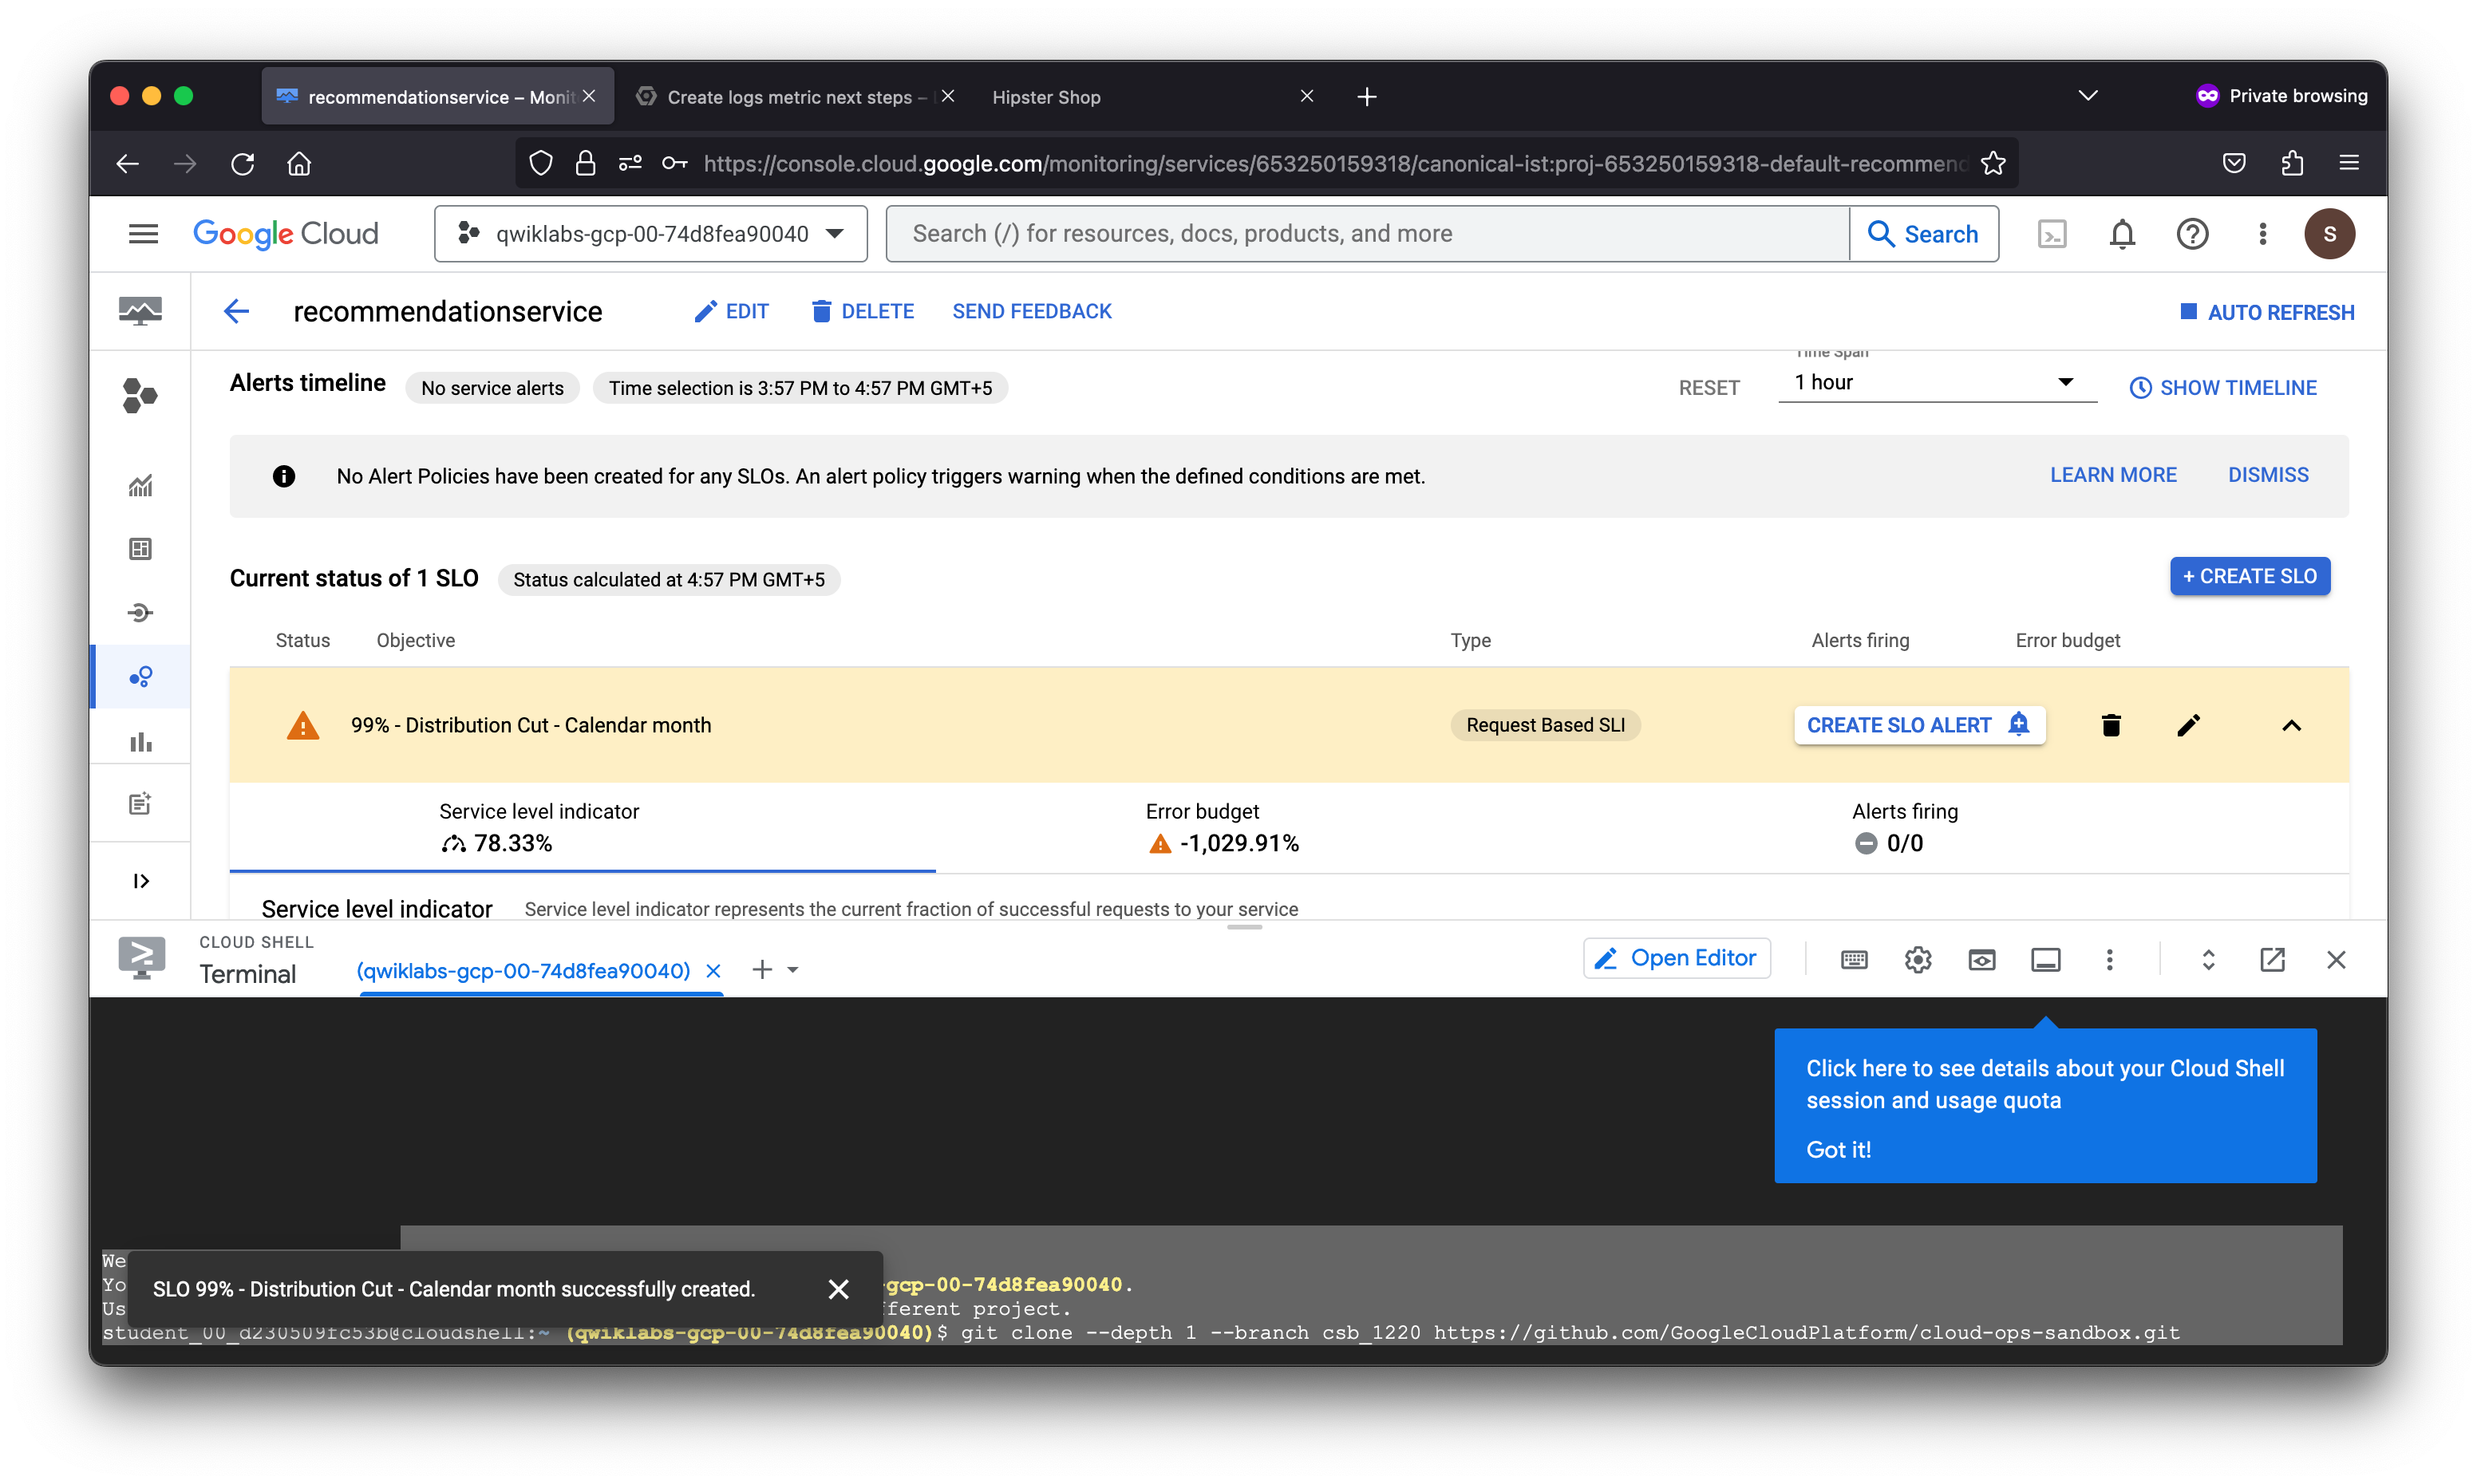2477x1484 pixels.
Task: Focus the browser URL address bar
Action: click(1335, 164)
